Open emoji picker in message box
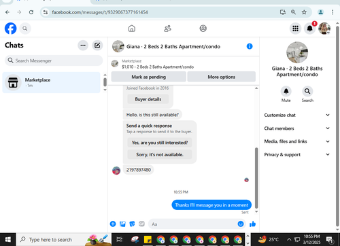This screenshot has width=340, height=246. (241, 224)
